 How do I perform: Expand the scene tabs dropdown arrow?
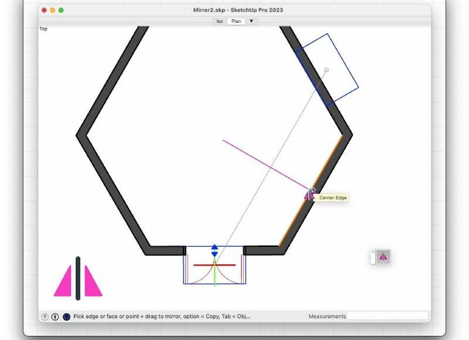(252, 21)
